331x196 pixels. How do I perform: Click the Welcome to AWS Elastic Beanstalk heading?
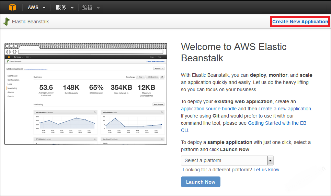tap(234, 52)
